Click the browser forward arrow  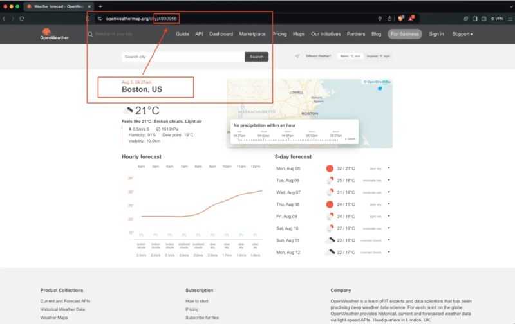point(13,19)
